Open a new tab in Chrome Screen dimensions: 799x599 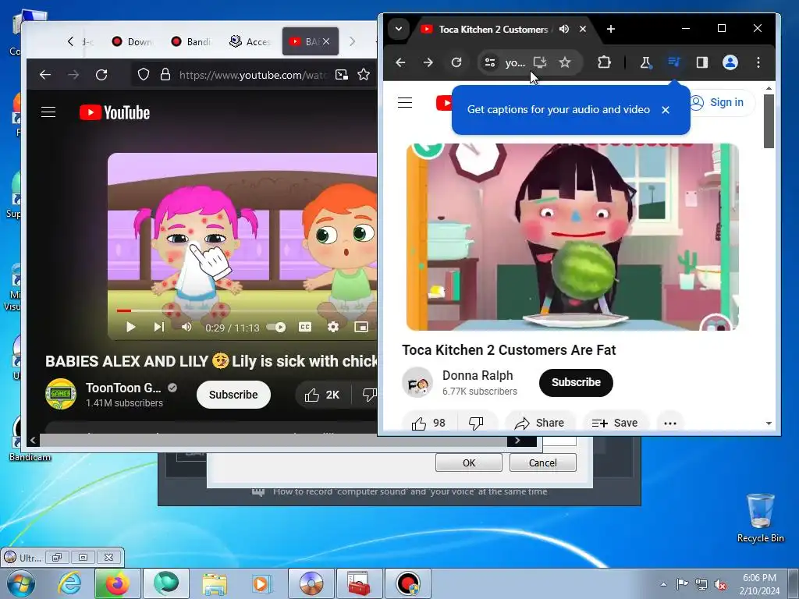pos(610,29)
